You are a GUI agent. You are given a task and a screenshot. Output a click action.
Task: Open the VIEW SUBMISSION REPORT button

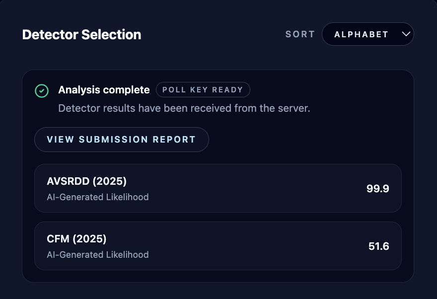tap(121, 140)
